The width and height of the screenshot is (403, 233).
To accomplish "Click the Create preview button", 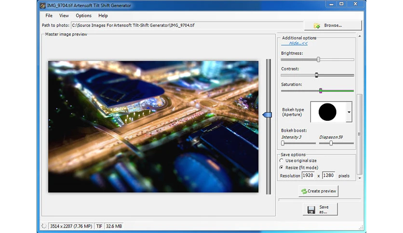I will pyautogui.click(x=319, y=191).
